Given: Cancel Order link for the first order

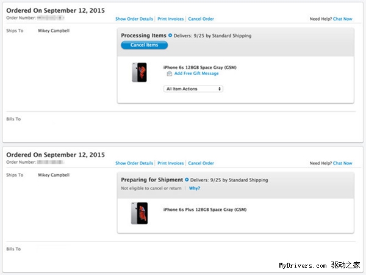Looking at the screenshot, I should [201, 19].
